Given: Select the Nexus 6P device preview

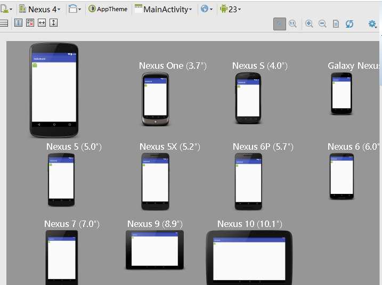Looking at the screenshot, I should click(248, 182).
